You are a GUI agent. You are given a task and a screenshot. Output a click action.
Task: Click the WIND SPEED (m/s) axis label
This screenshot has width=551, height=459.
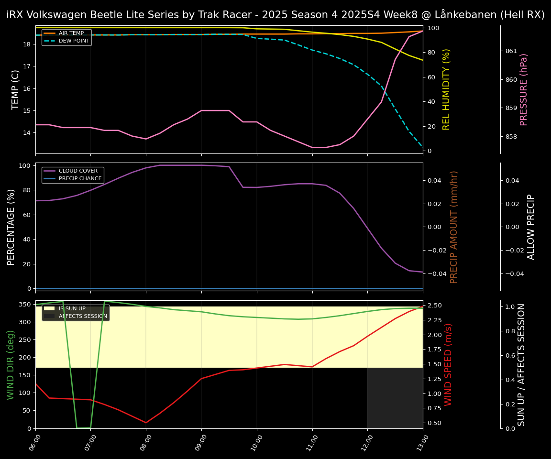click(448, 364)
